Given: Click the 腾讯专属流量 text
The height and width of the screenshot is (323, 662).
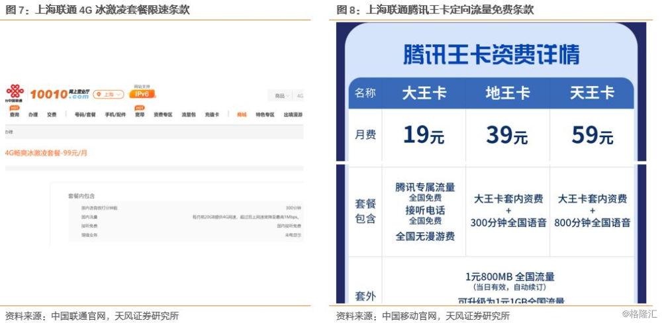Looking at the screenshot, I should 425,187.
